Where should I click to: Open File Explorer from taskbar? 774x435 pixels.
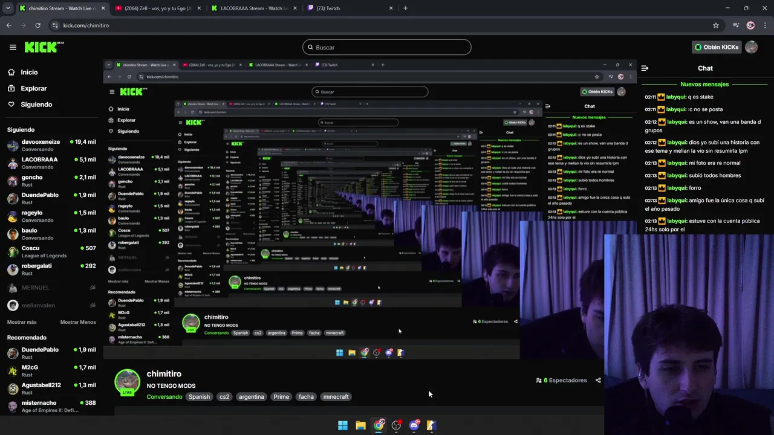(360, 425)
